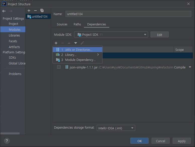
Task: Remove dependency with minus icon
Action: click(x=63, y=43)
